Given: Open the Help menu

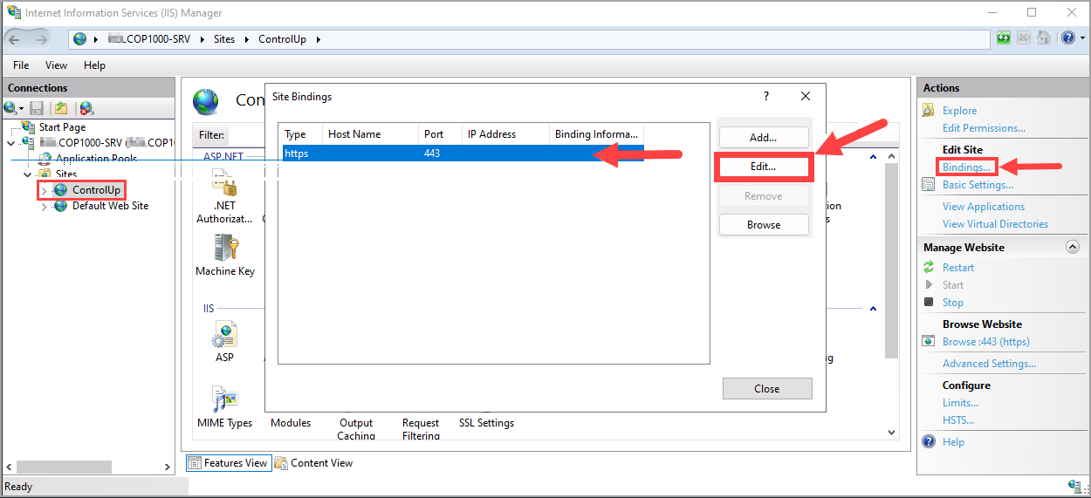Looking at the screenshot, I should coord(94,65).
